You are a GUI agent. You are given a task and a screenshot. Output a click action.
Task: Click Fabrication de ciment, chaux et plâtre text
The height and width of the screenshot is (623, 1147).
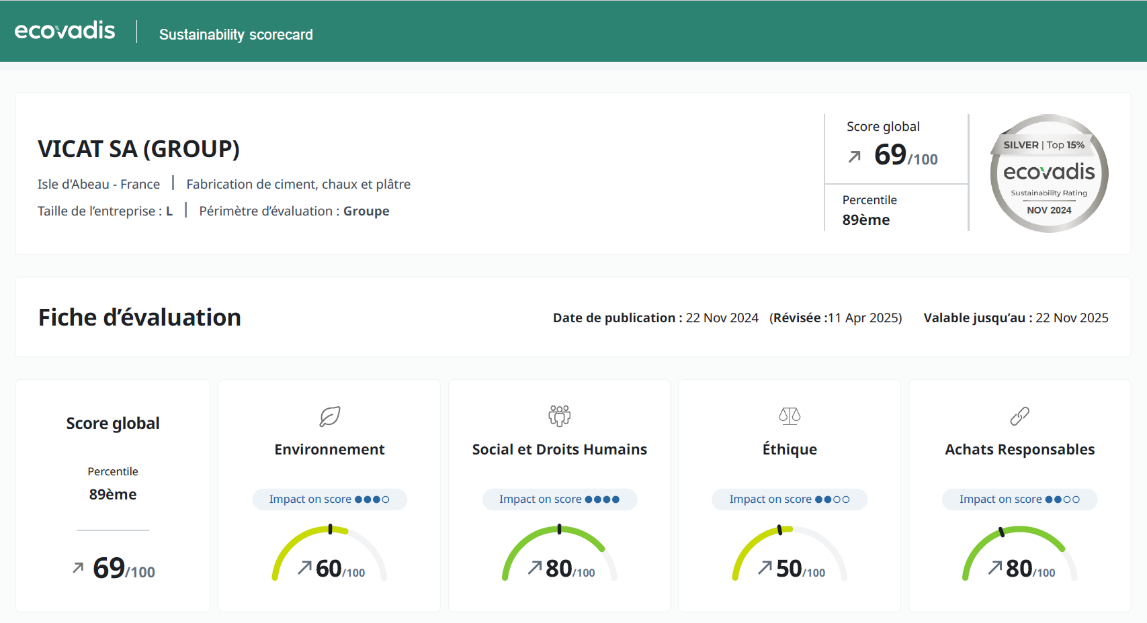[298, 184]
